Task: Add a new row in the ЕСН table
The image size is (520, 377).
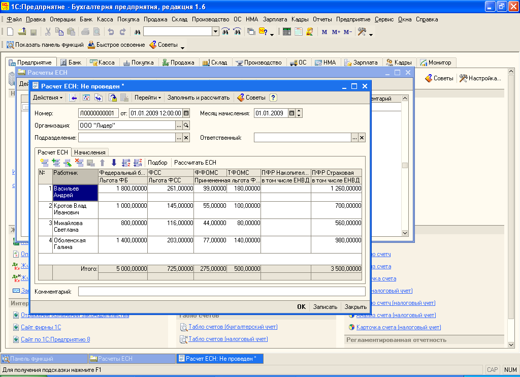Action: [45, 163]
